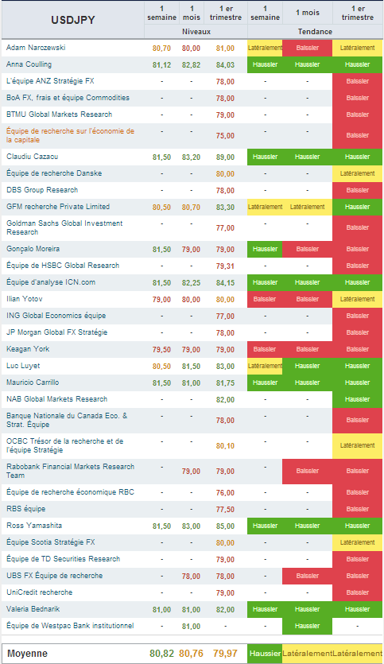Select Claudiu Cazacu's 89,00 quarterly level
Viewport: 384px width, 664px height.
(x=225, y=157)
